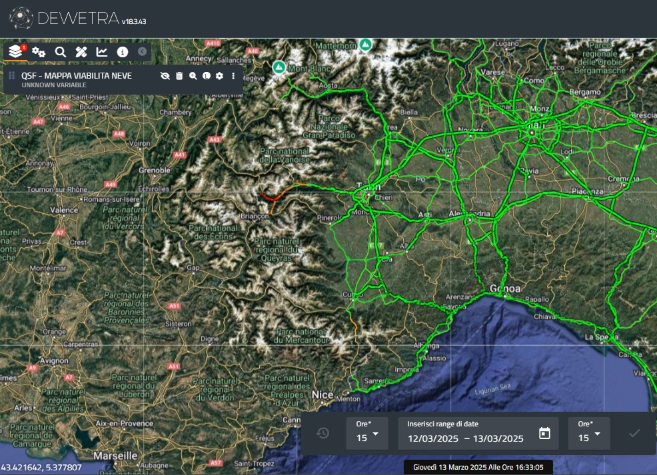The image size is (657, 475).
Task: Collapse the toolbar with the left chevron
Action: (x=142, y=51)
